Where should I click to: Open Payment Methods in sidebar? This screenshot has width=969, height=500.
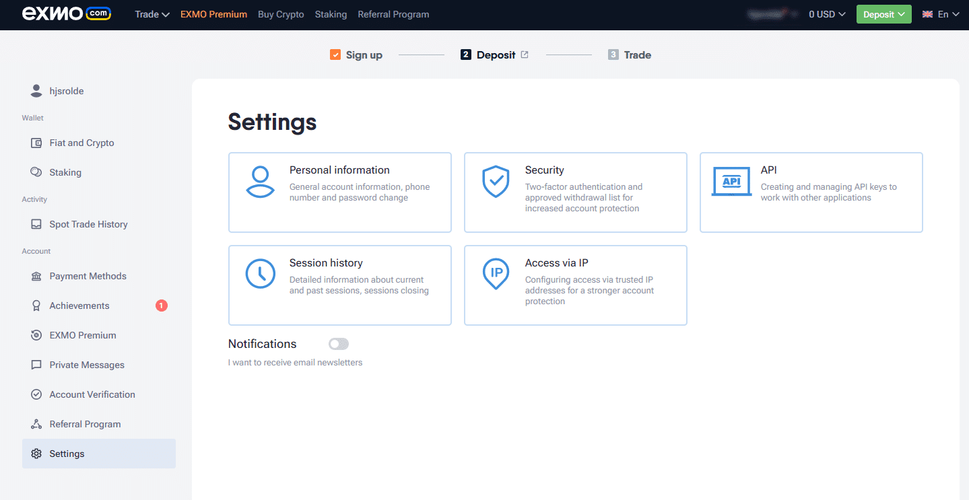99,276
